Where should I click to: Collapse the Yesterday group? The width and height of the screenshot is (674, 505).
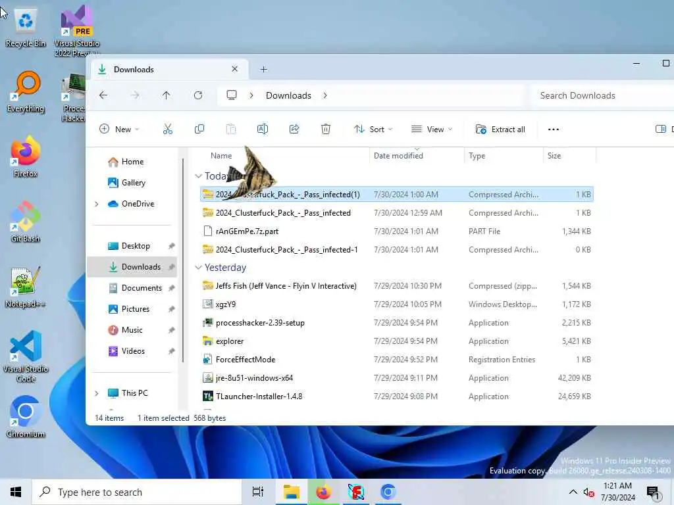click(x=199, y=268)
